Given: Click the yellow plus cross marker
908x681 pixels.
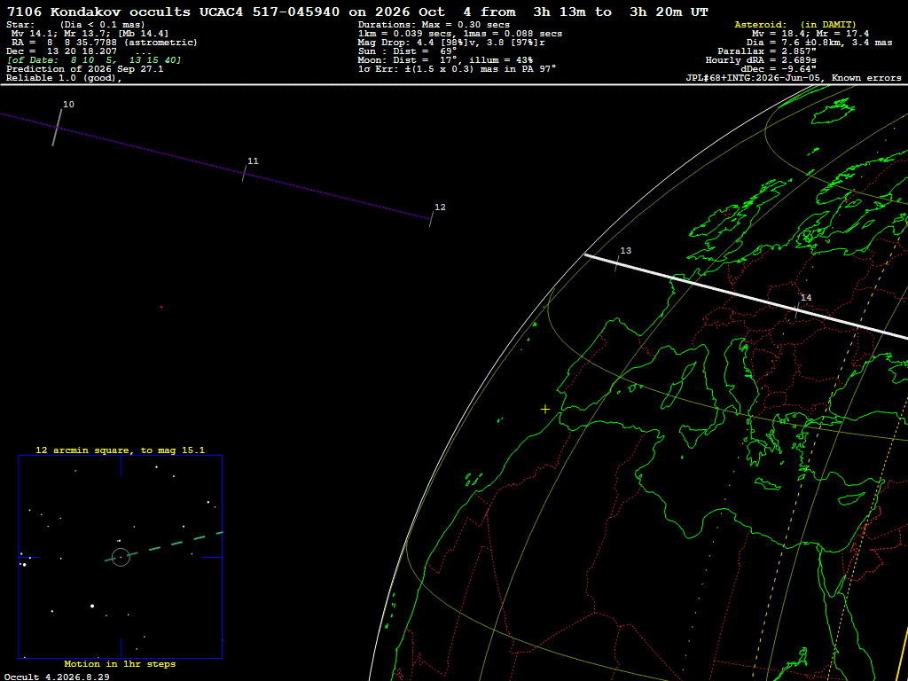Looking at the screenshot, I should (x=545, y=410).
